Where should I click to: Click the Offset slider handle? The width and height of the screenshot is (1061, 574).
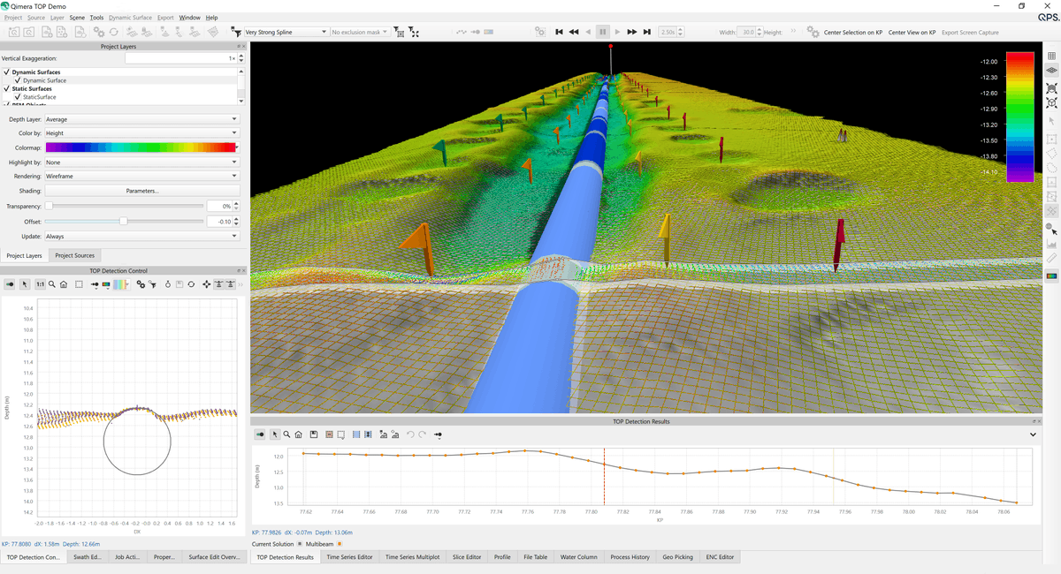pyautogui.click(x=123, y=222)
